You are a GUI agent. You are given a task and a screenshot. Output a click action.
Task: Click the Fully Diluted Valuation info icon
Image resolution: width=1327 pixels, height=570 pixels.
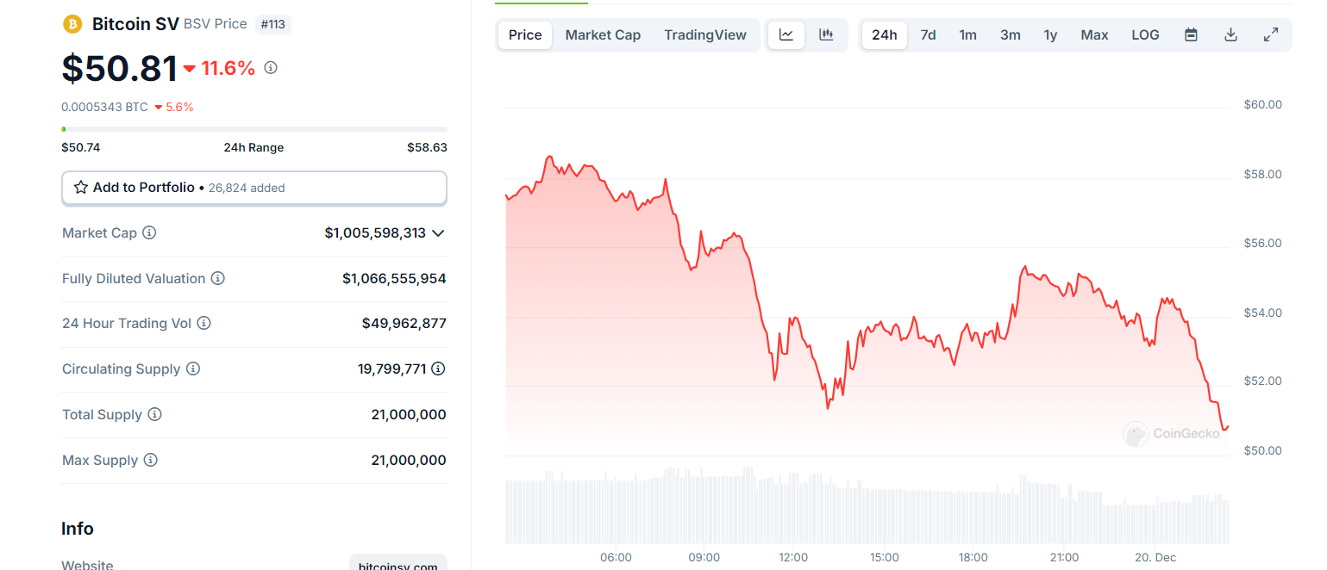(218, 278)
